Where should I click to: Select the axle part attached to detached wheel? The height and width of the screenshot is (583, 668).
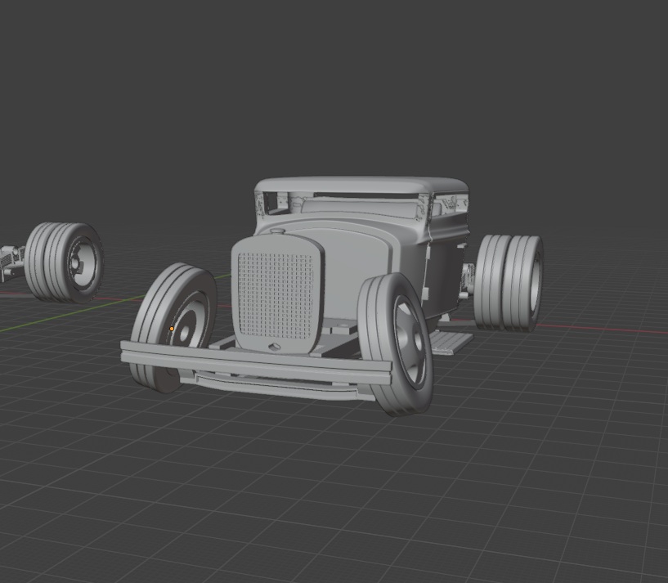pos(11,262)
